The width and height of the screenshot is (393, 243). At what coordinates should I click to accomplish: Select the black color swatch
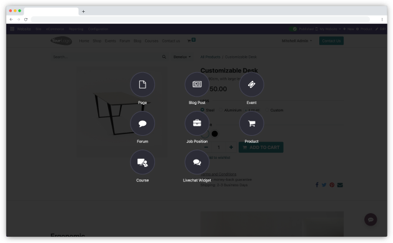click(214, 134)
